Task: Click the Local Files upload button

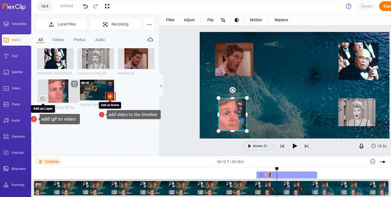Action: pos(62,24)
